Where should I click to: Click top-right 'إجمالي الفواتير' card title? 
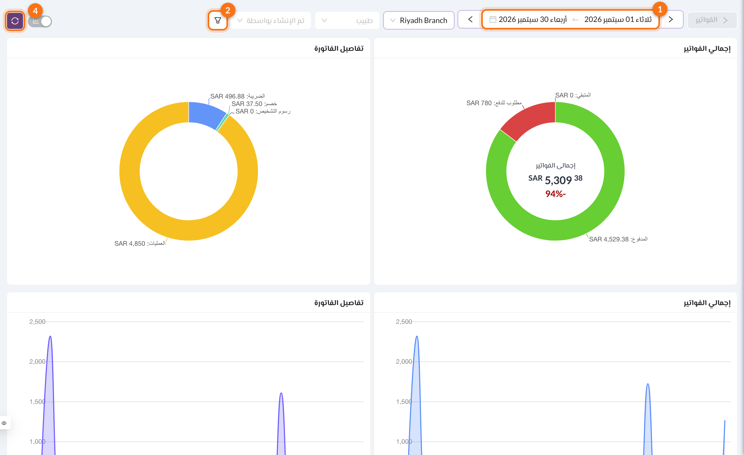click(x=707, y=49)
